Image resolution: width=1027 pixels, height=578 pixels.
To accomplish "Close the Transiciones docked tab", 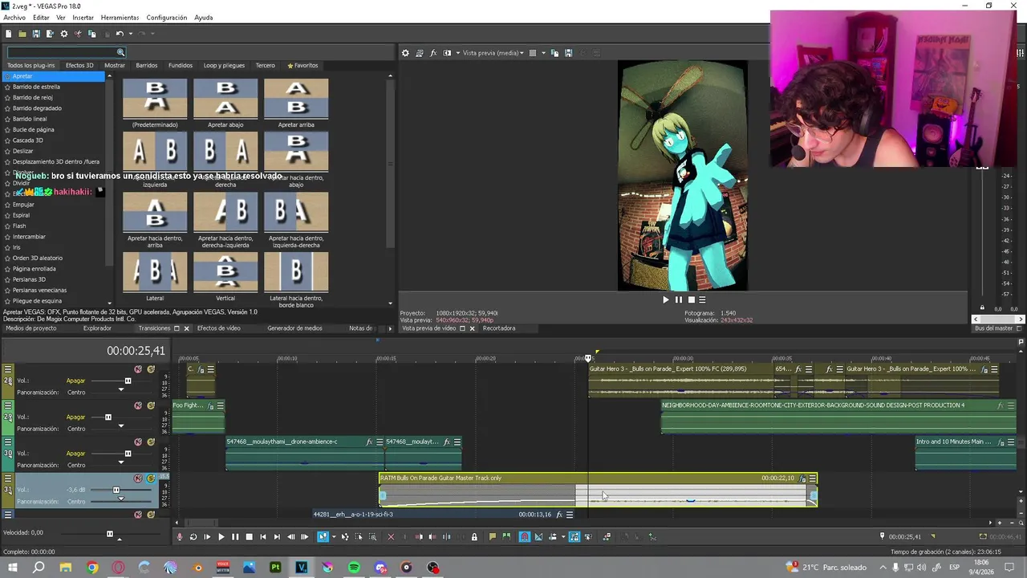I will point(186,328).
